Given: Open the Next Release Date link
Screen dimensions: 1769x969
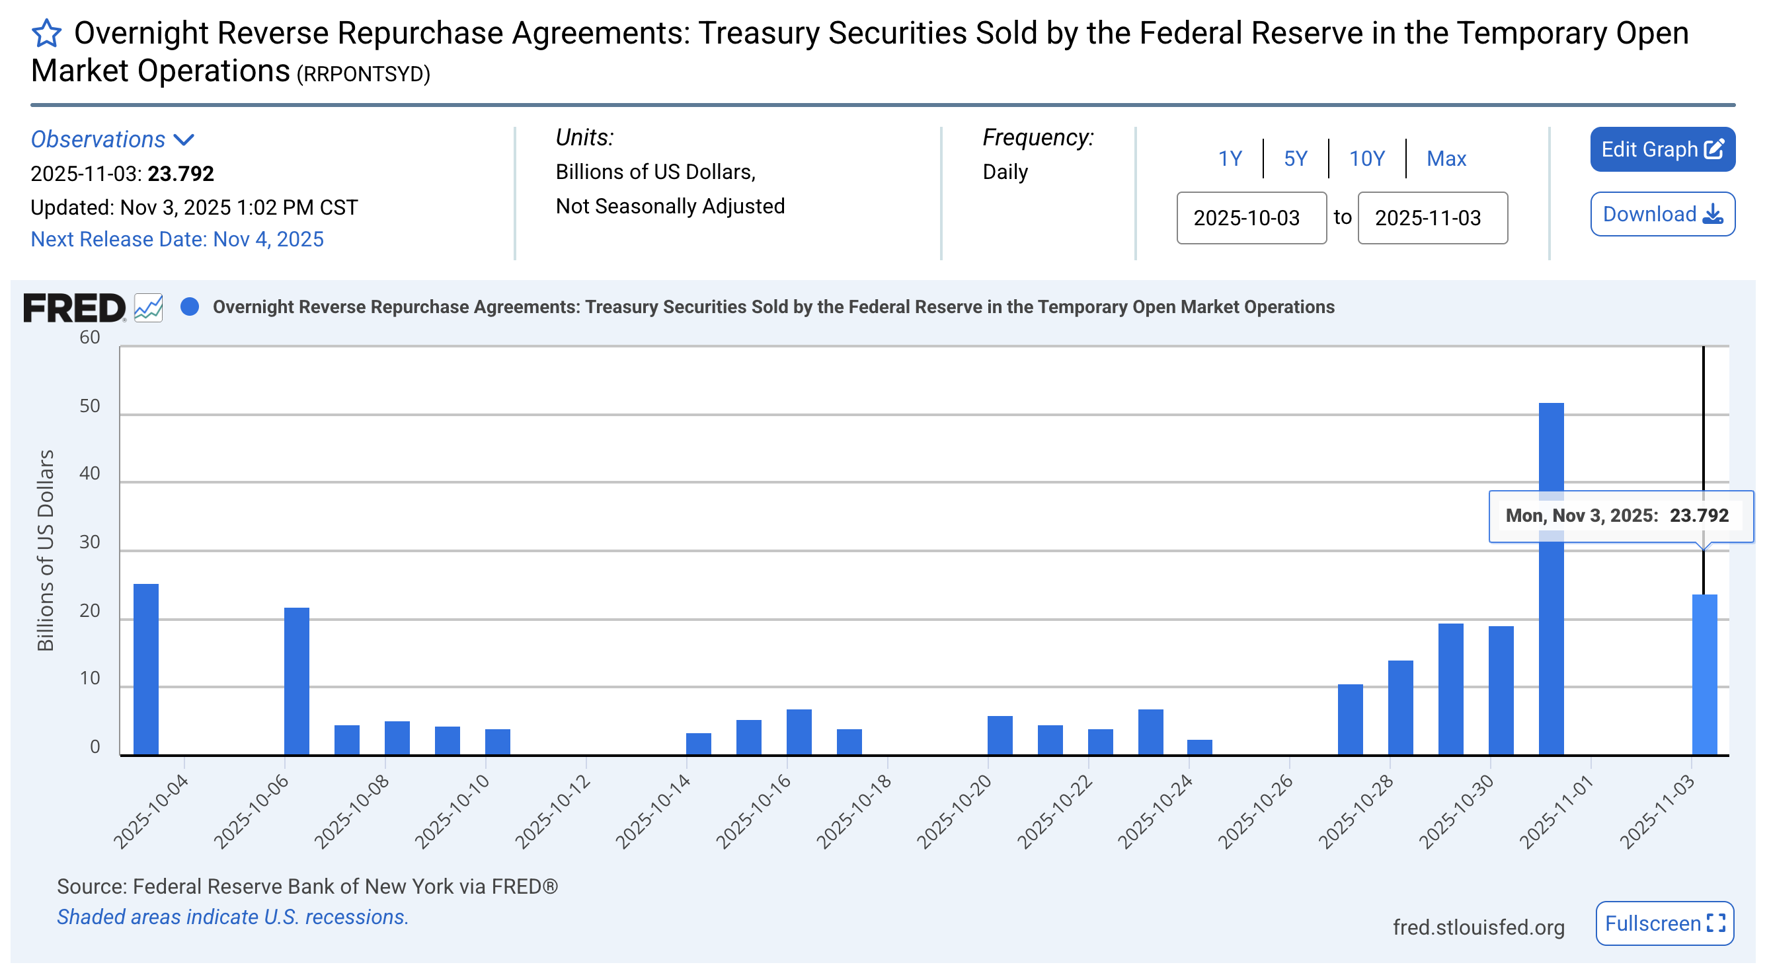Looking at the screenshot, I should tap(177, 240).
